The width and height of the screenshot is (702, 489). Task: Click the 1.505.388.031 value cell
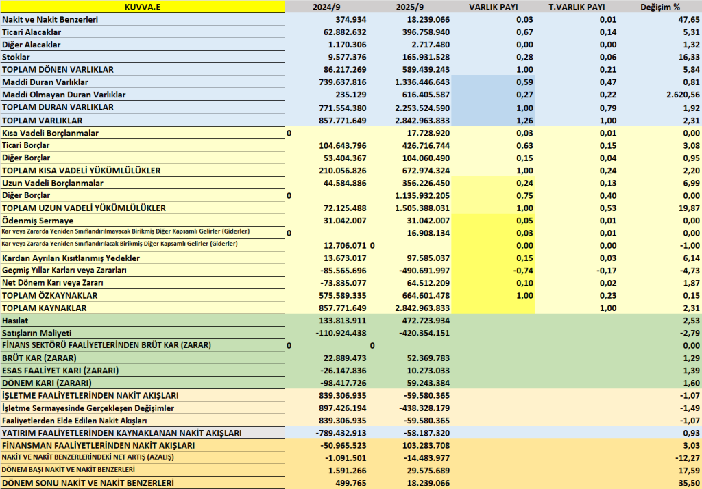[x=422, y=208]
